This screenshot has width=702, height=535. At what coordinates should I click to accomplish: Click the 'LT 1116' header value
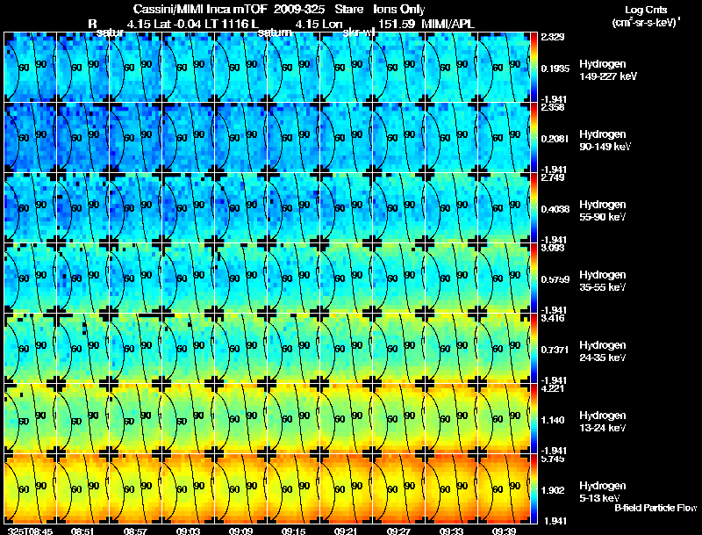click(x=226, y=24)
